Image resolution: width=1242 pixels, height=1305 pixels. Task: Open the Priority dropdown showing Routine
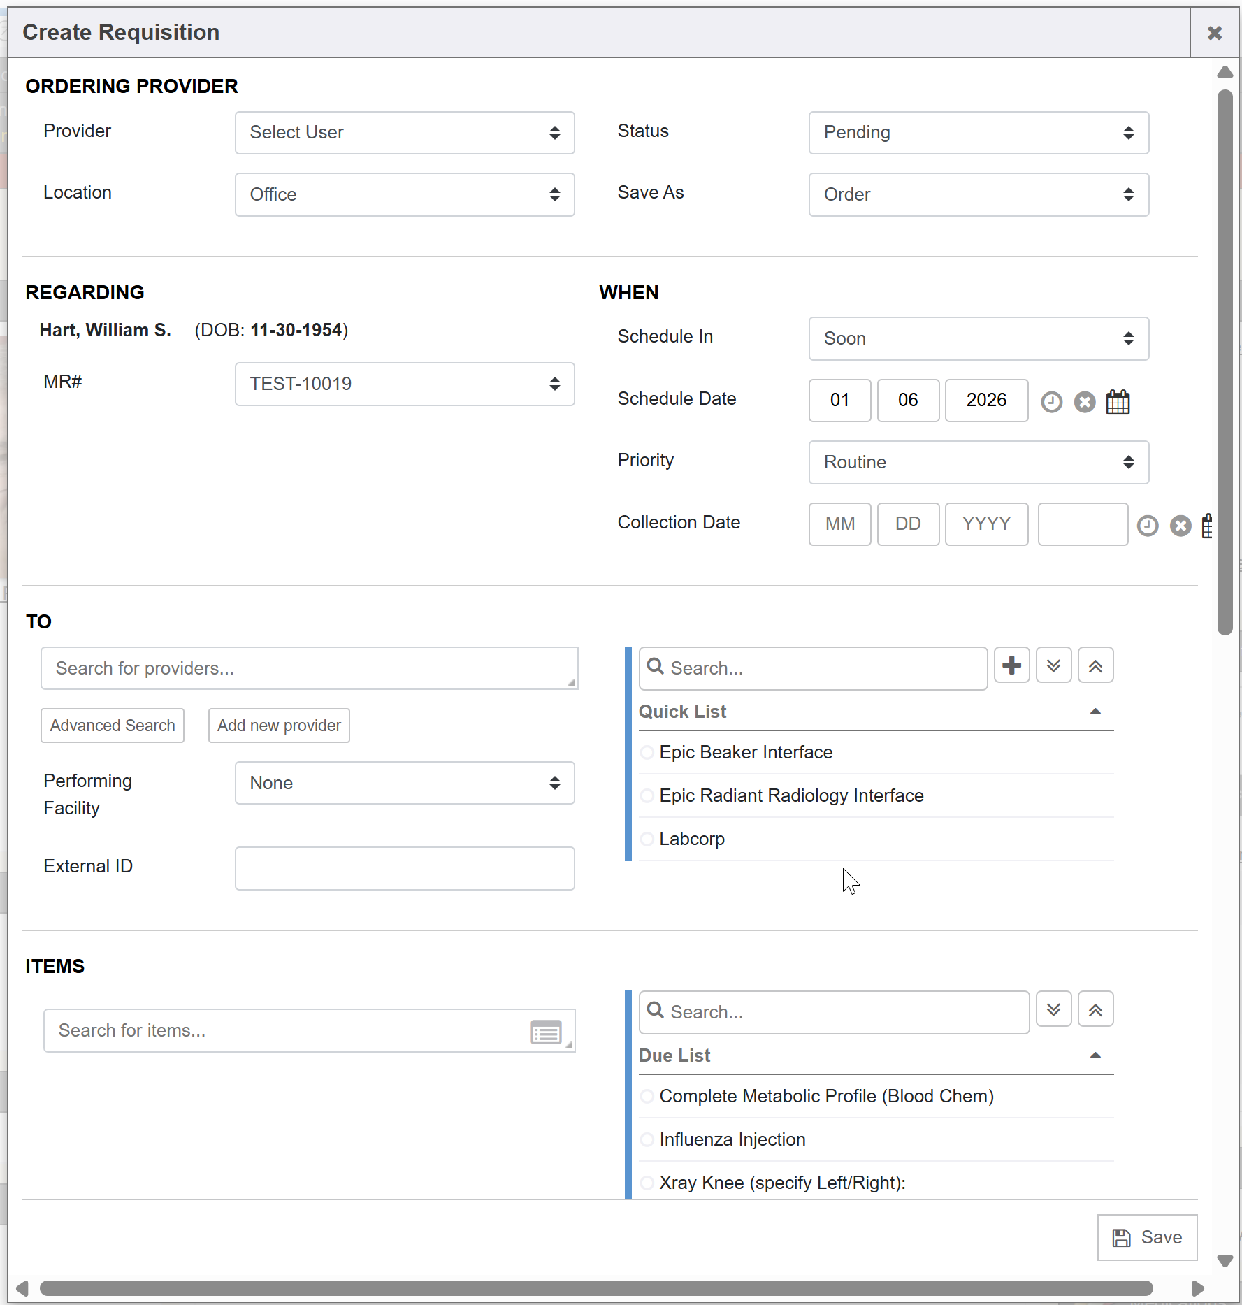[978, 462]
